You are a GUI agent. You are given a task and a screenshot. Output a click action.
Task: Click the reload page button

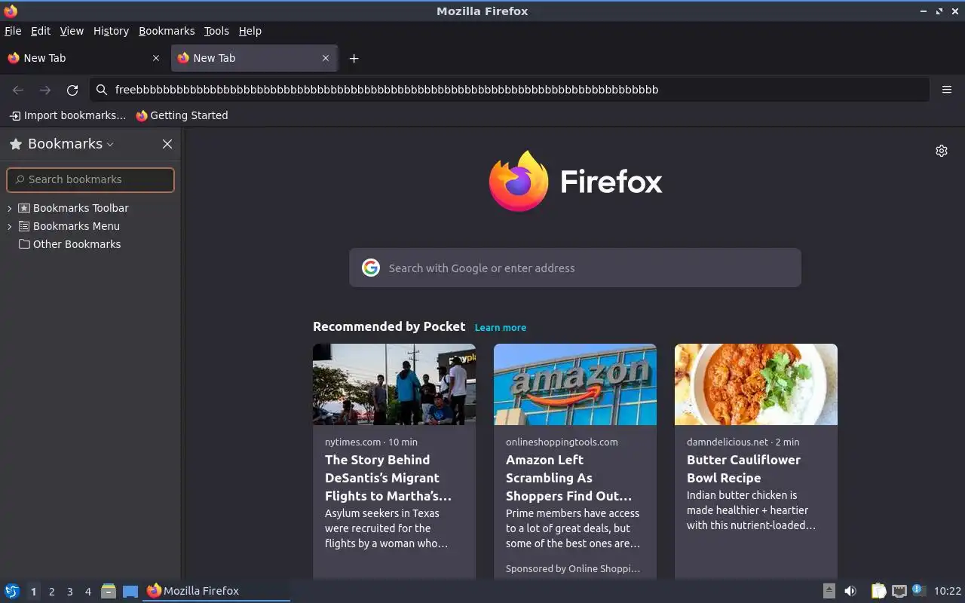click(x=72, y=90)
